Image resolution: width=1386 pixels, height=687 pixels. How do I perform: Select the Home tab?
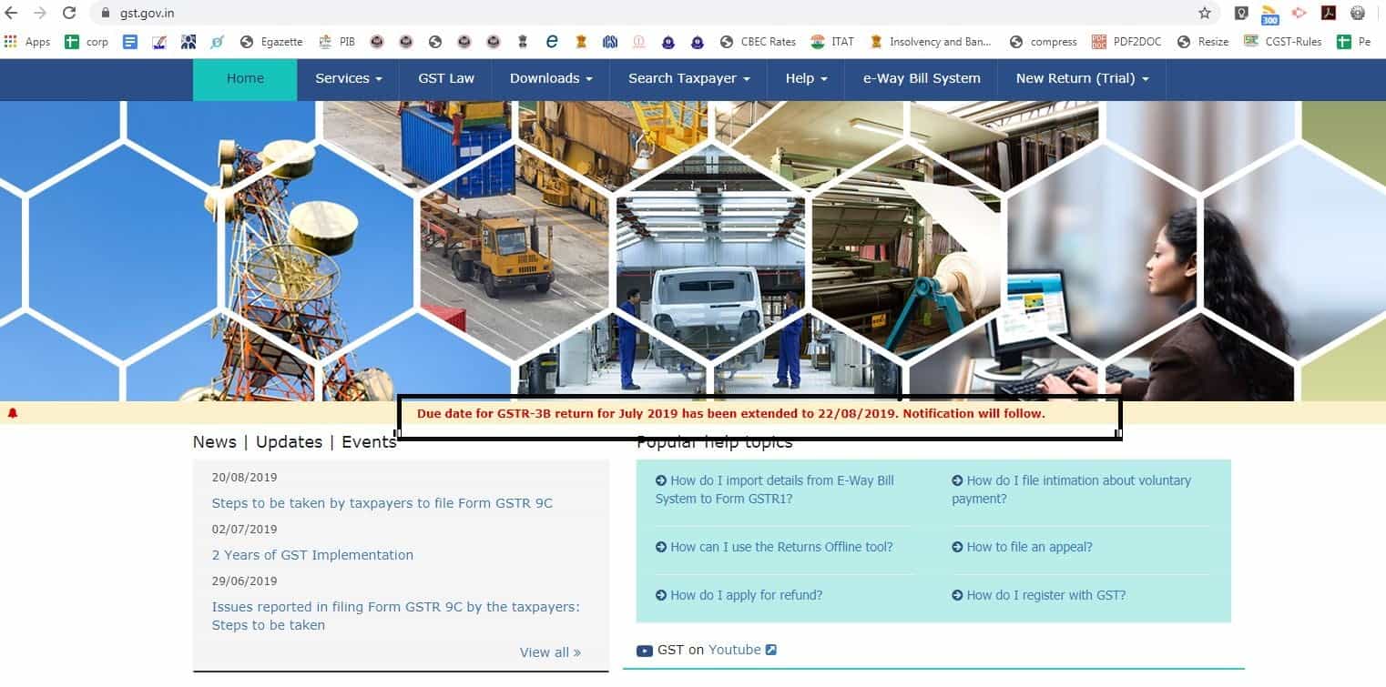coord(245,78)
